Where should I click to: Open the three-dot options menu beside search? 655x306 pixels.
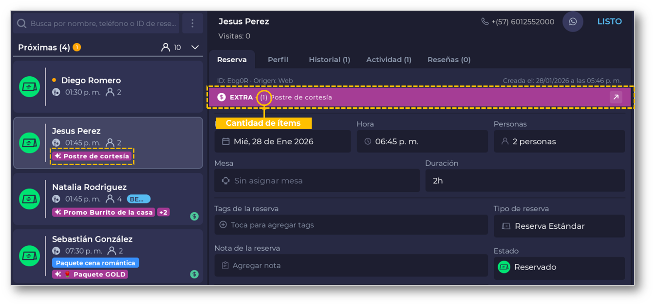pyautogui.click(x=192, y=23)
